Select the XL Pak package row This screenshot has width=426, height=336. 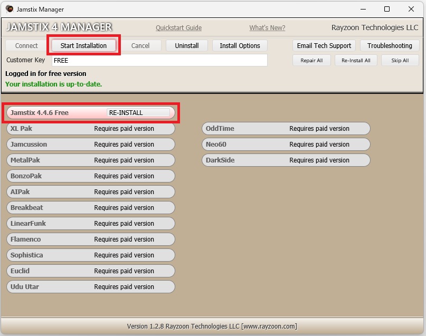(x=90, y=129)
